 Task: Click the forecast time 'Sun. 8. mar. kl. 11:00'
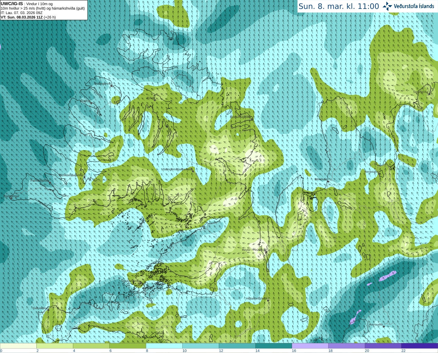coord(339,6)
